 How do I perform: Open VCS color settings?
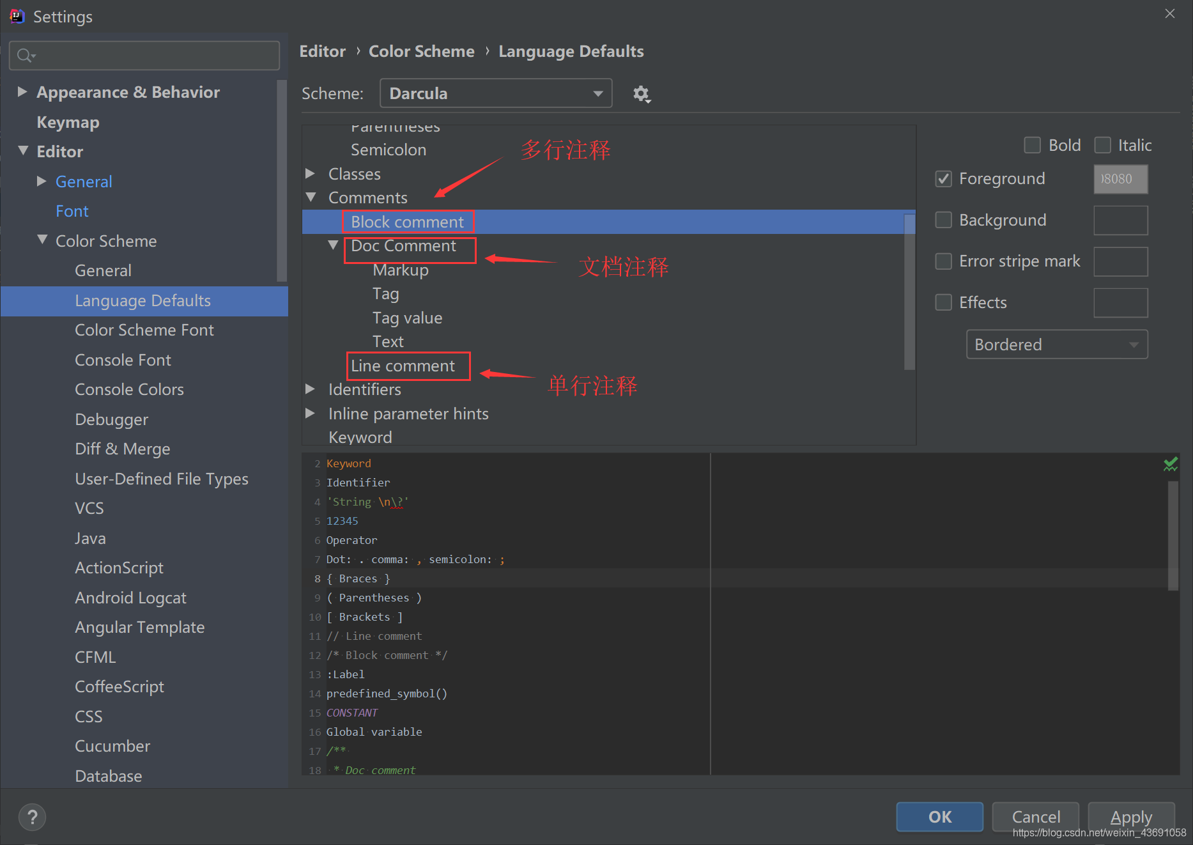89,508
